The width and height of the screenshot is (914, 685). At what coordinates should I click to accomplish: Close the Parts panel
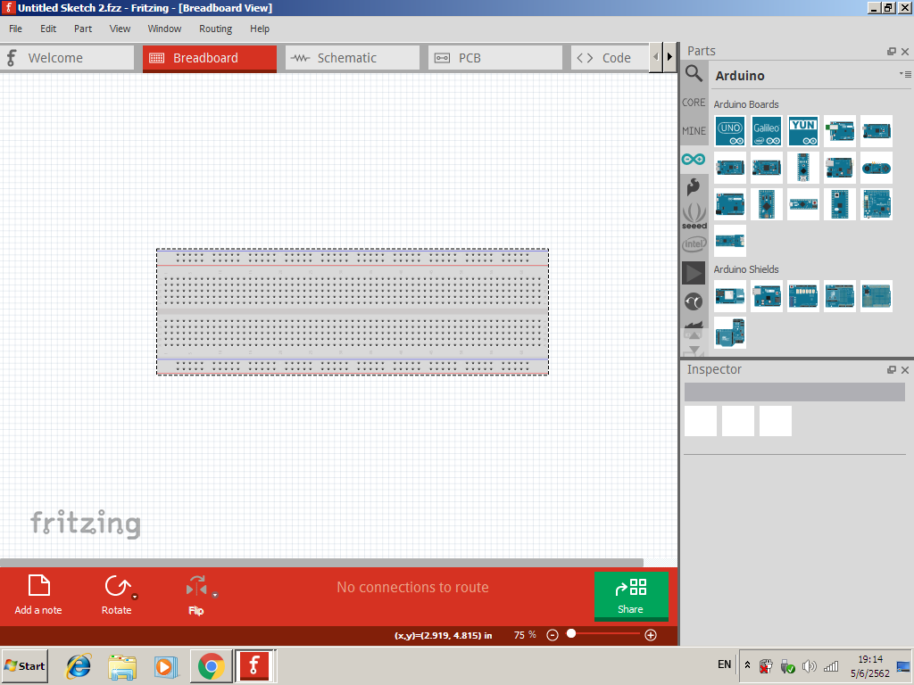click(x=905, y=51)
